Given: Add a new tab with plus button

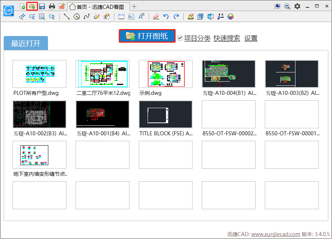Looking at the screenshot, I should tap(134, 7).
